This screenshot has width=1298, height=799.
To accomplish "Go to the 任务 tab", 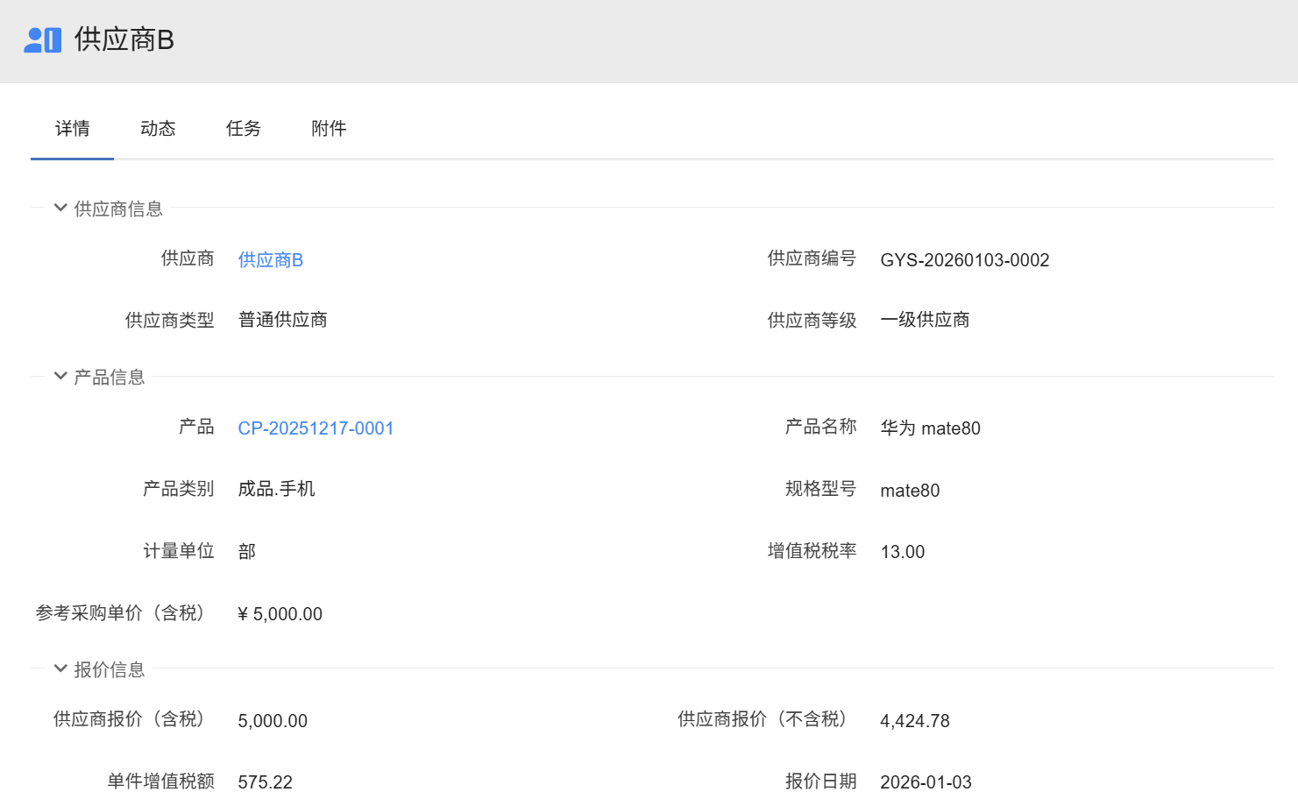I will coord(243,129).
